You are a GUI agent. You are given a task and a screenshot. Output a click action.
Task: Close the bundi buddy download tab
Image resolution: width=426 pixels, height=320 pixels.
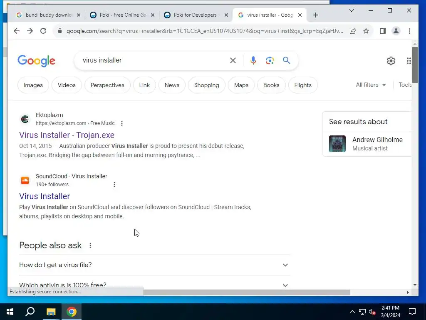79,15
